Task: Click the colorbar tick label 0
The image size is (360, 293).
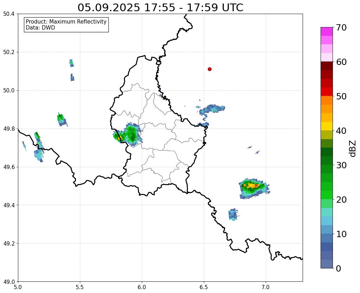Action: click(339, 268)
